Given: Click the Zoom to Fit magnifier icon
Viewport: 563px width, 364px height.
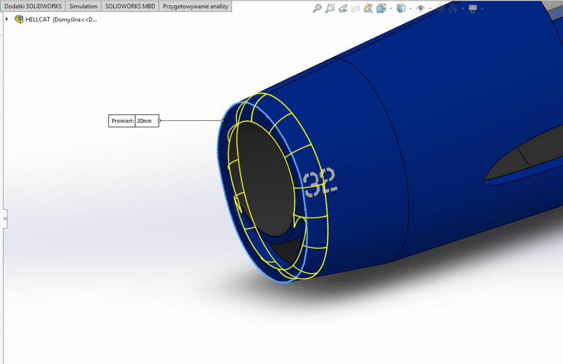Looking at the screenshot, I should pos(317,8).
